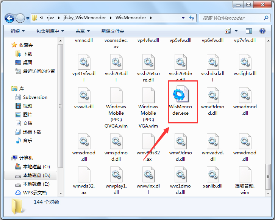Select the wmsdmod.dll file icon
This screenshot has height=220, width=275.
[x=84, y=141]
